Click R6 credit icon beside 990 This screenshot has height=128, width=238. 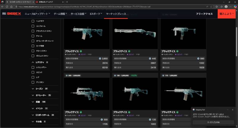pyautogui.click(x=198, y=58)
